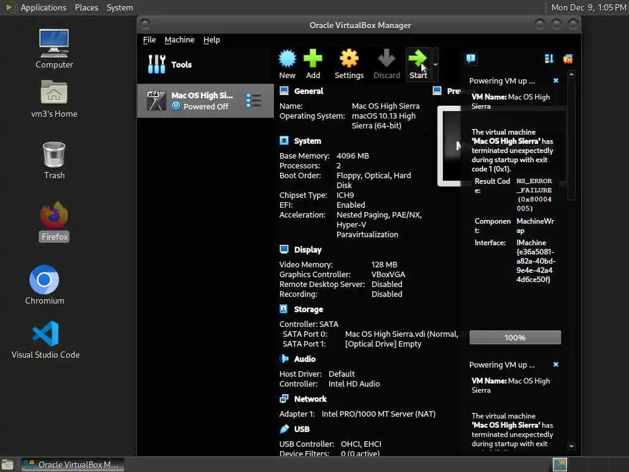Click the System section chip icon
Viewport: 629px width, 472px height.
tap(284, 141)
